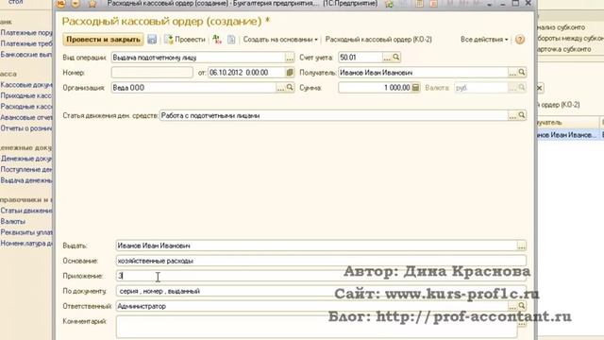604x340 pixels.
Task: Open "Кассовые докум..." in the background navigation panel
Action: (25, 84)
